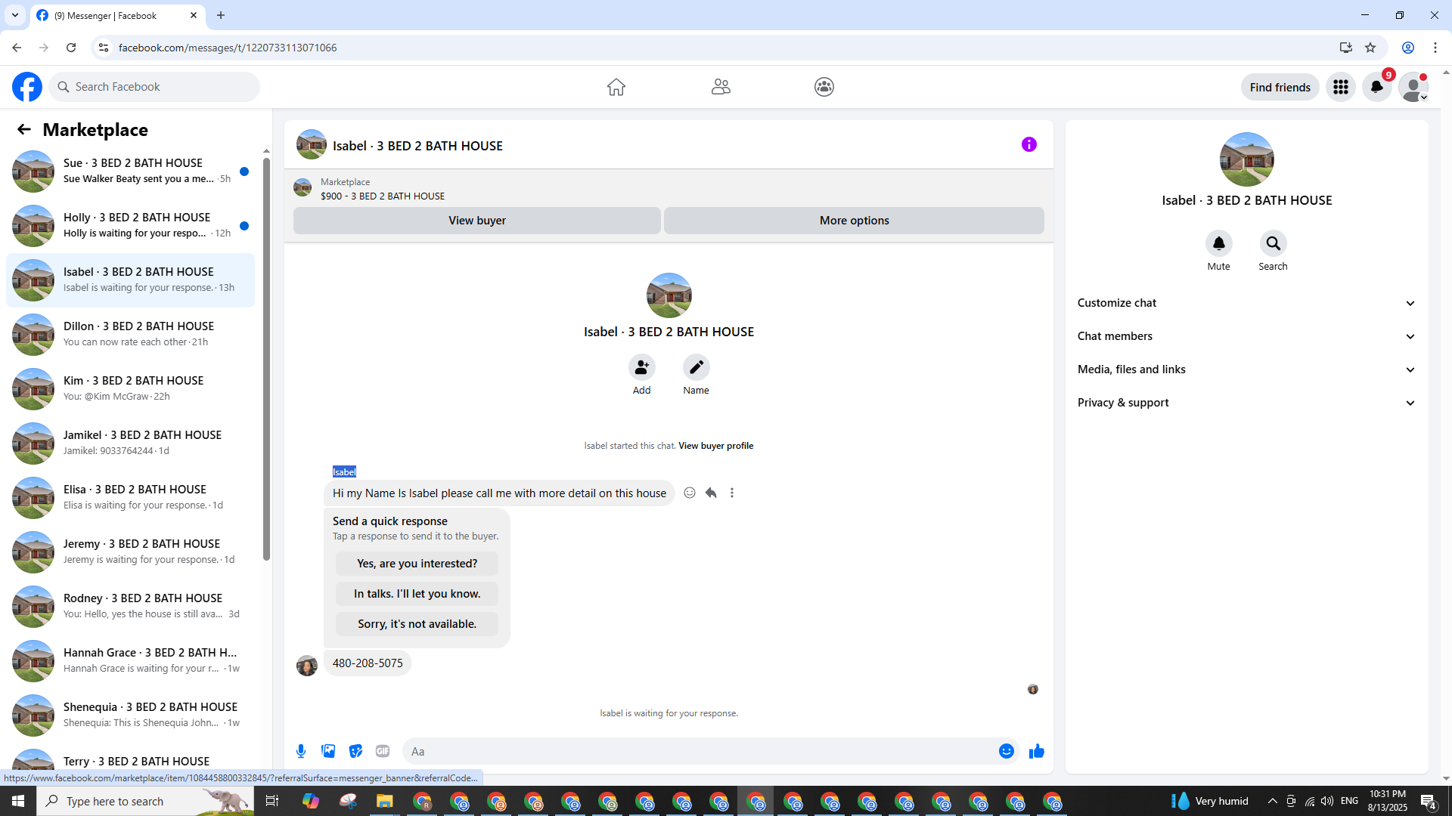Toggle the purple conversation info panel
Image resolution: width=1452 pixels, height=816 pixels.
[1028, 144]
